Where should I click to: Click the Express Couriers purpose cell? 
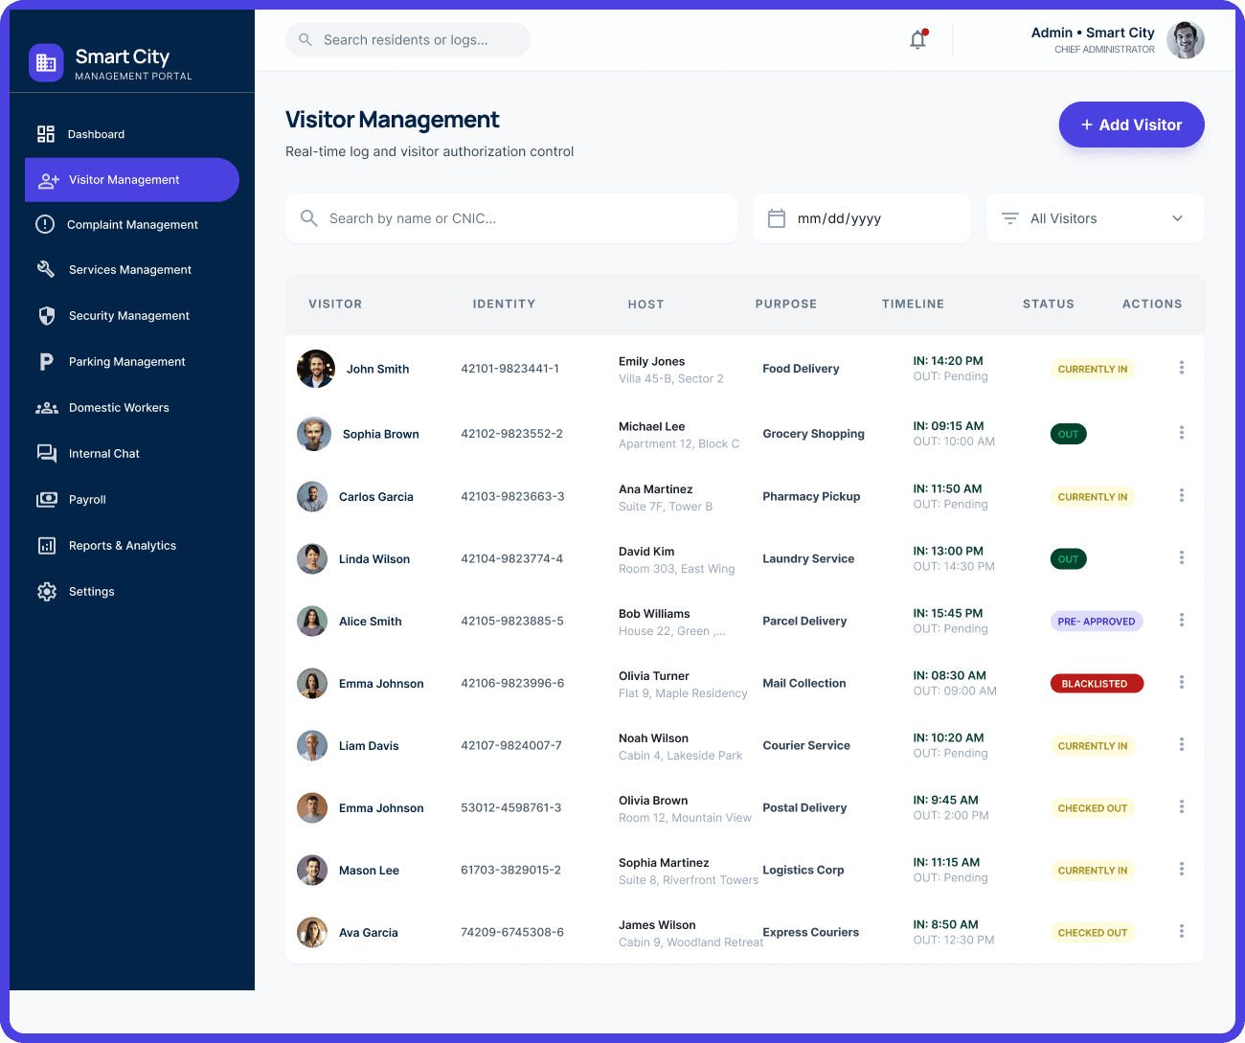[x=811, y=932]
